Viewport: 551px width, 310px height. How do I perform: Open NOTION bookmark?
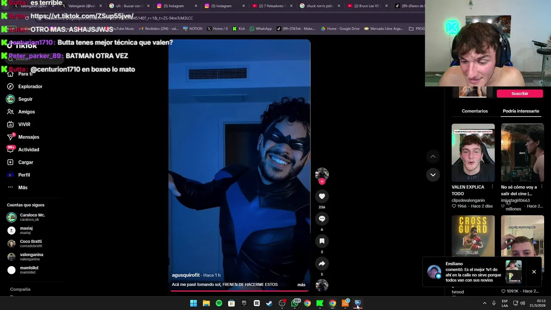(x=192, y=29)
